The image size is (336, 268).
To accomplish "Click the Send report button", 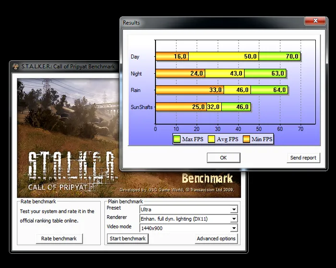I will (x=303, y=158).
